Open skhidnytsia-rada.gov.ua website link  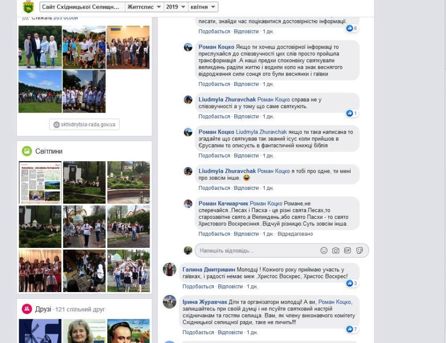pos(84,125)
